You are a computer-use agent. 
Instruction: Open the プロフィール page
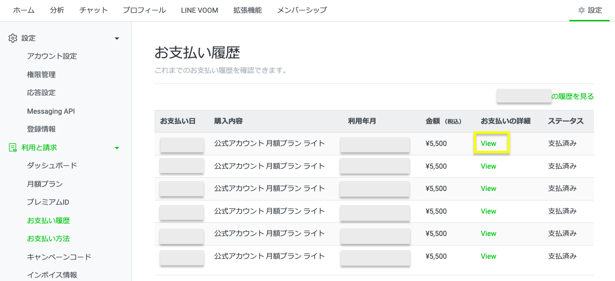[144, 9]
